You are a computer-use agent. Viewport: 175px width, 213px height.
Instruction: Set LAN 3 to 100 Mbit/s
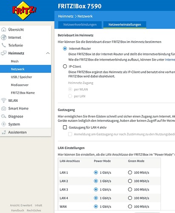130,190
